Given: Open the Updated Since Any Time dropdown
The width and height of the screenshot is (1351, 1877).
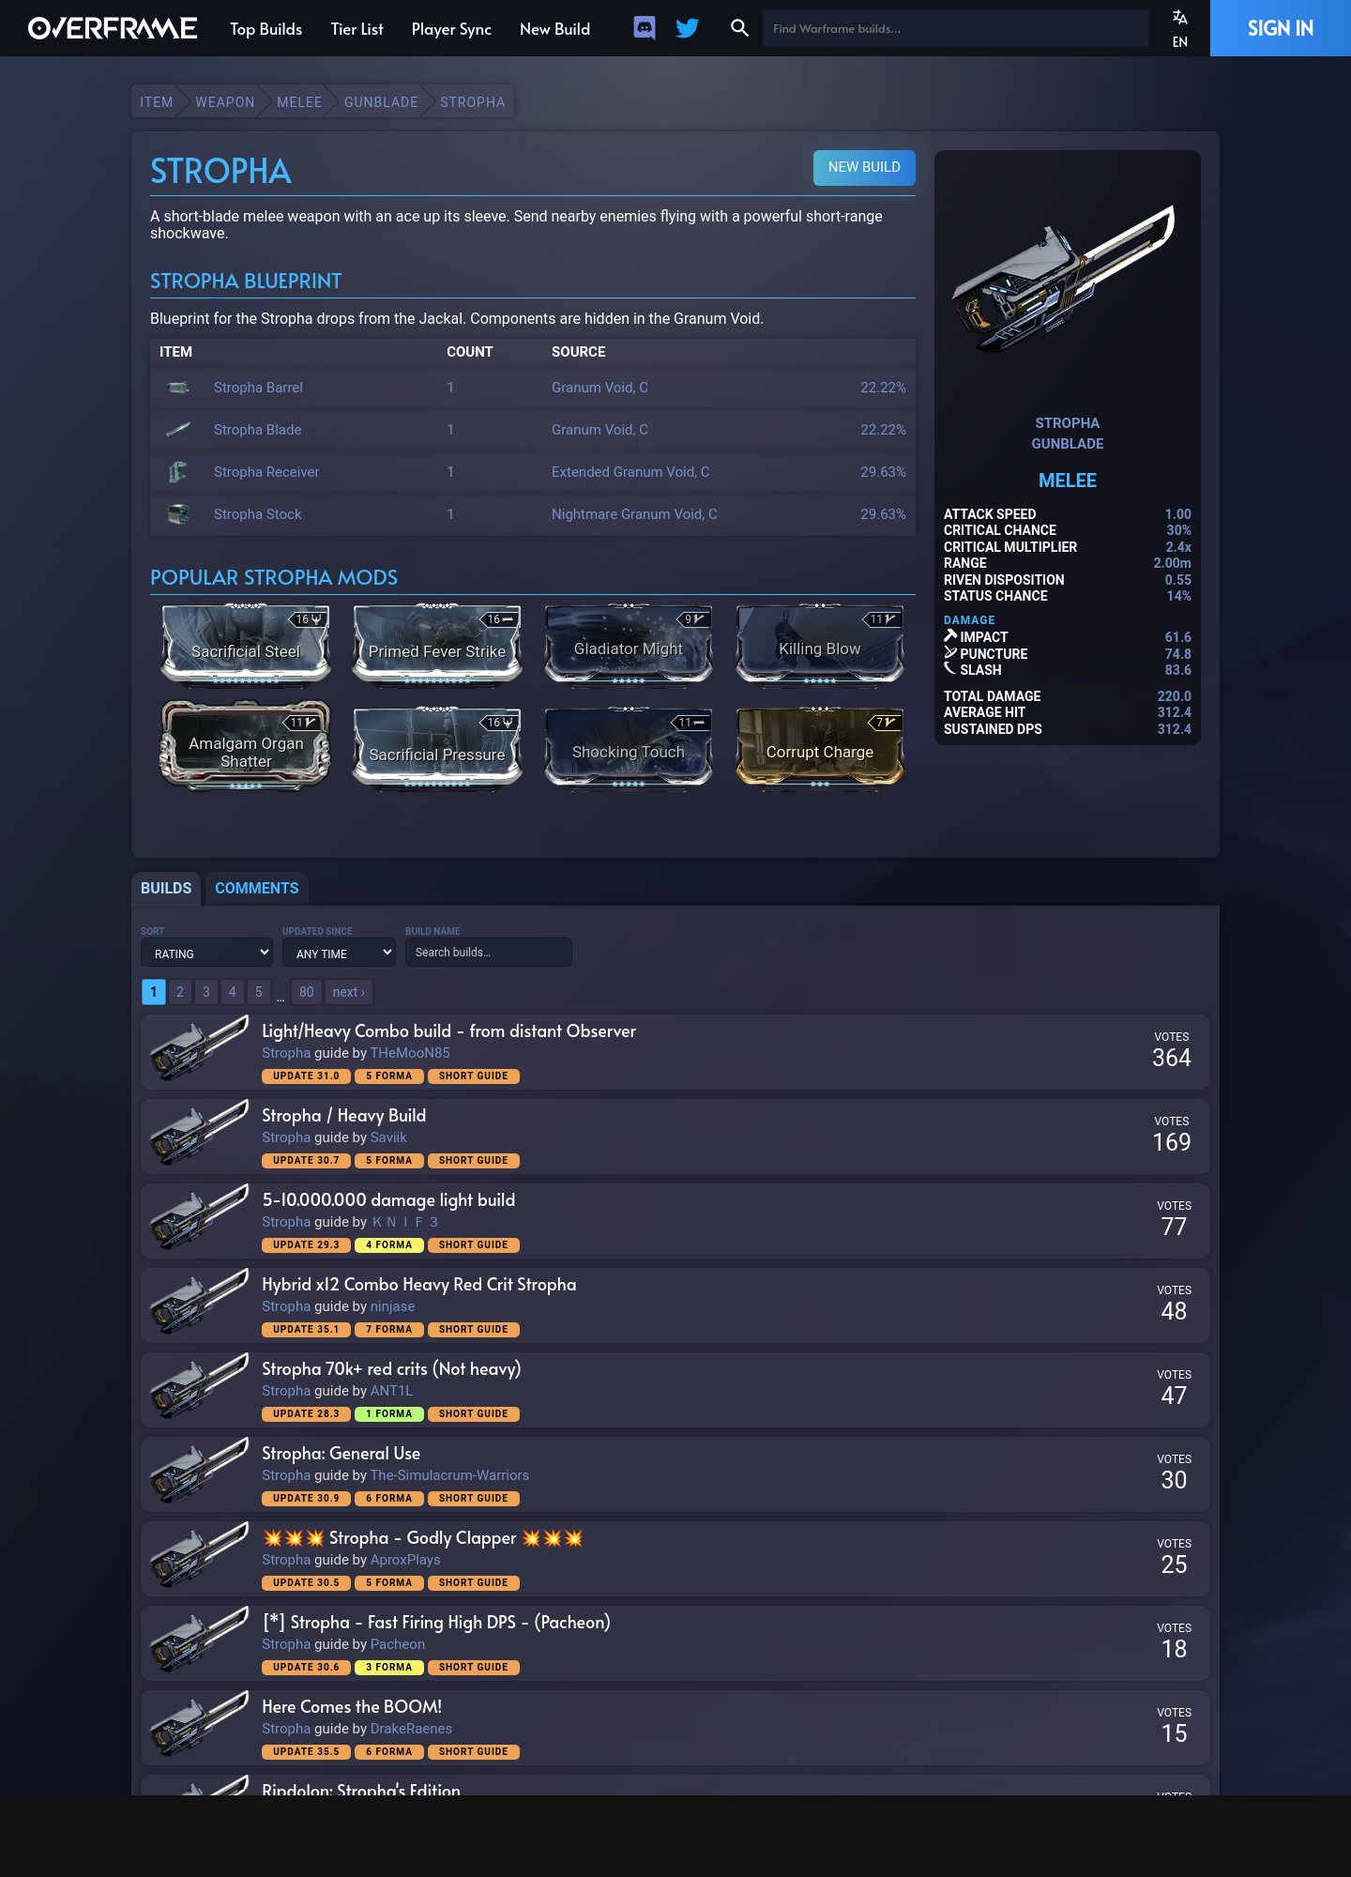Looking at the screenshot, I should 339,953.
